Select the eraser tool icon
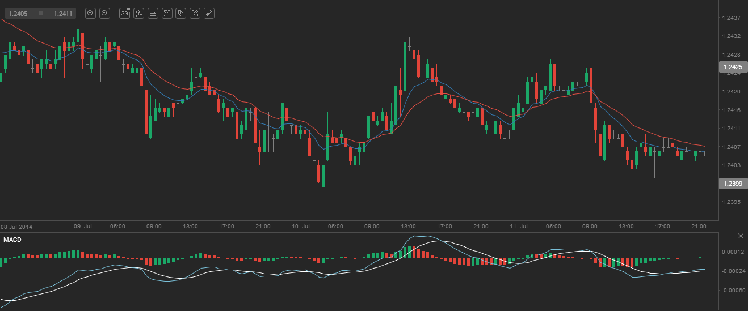The image size is (748, 311). (x=209, y=13)
